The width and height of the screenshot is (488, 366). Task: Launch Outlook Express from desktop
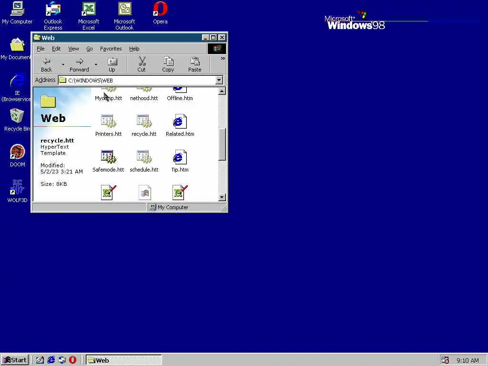53,16
